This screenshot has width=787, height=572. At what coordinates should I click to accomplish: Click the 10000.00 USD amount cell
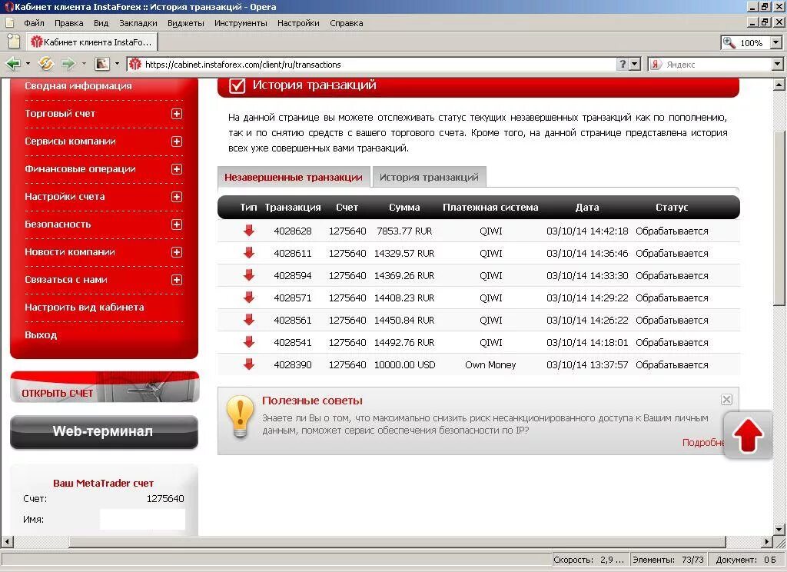[x=404, y=365]
